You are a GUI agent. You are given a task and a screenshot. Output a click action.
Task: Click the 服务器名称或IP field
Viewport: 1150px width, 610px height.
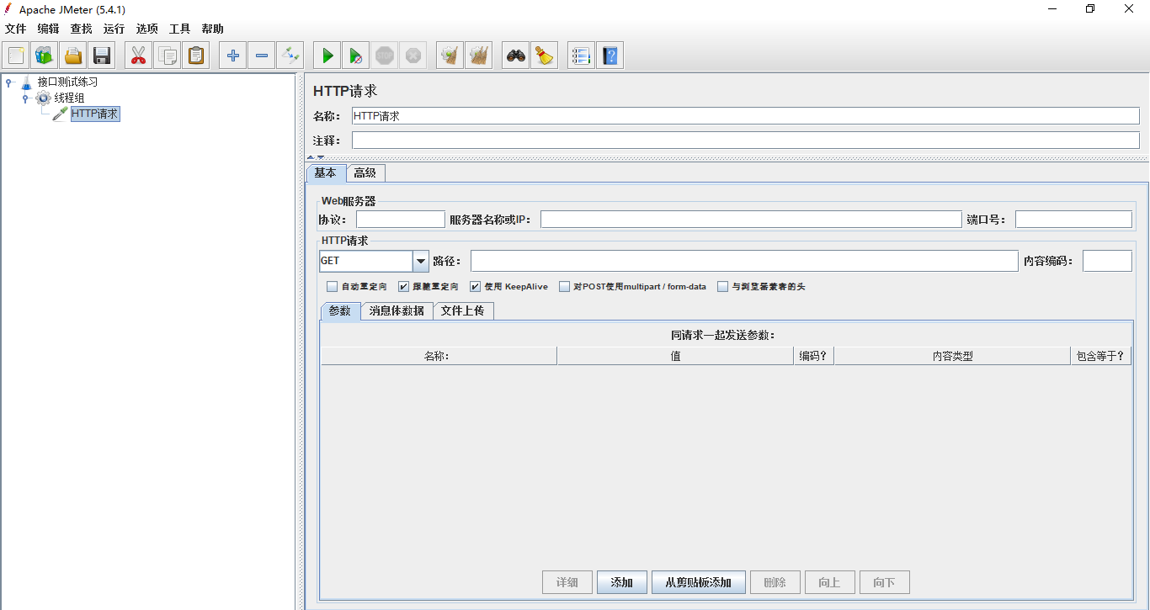751,220
